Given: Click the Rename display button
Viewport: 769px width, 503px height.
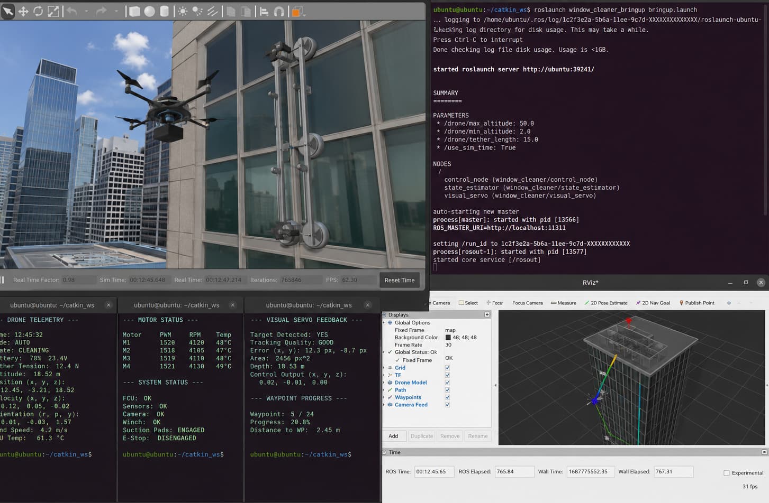Looking at the screenshot, I should [x=478, y=436].
